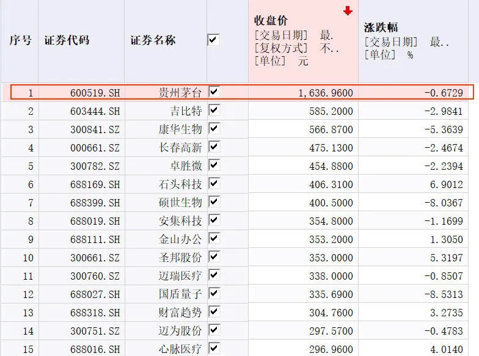Screen dimensions: 479x356
Task: Select the security code 300751.SZ
Action: (x=95, y=331)
